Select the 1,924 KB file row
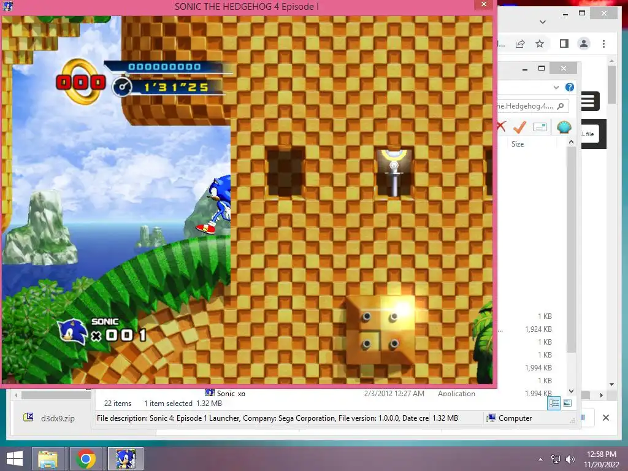Viewport: 628px width, 471px height. point(538,329)
